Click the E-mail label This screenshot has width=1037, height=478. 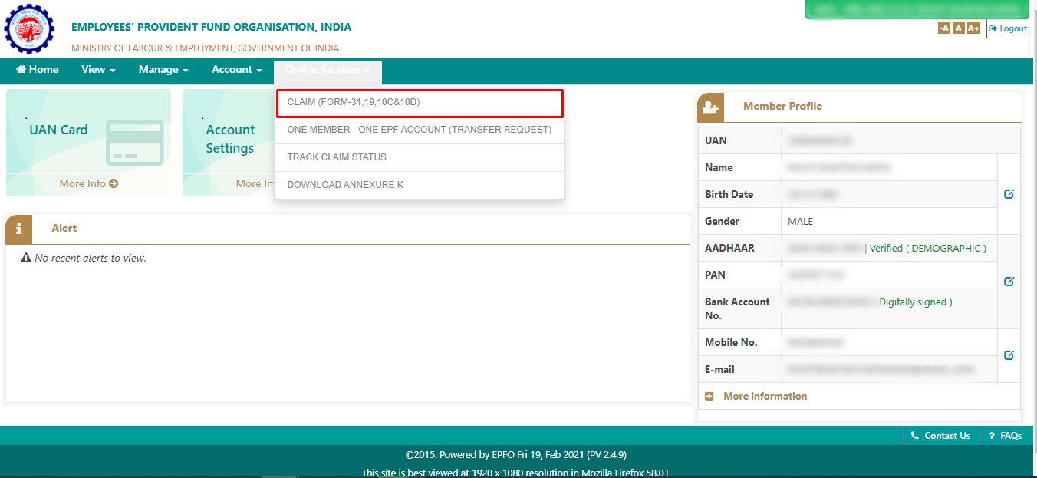(x=719, y=369)
